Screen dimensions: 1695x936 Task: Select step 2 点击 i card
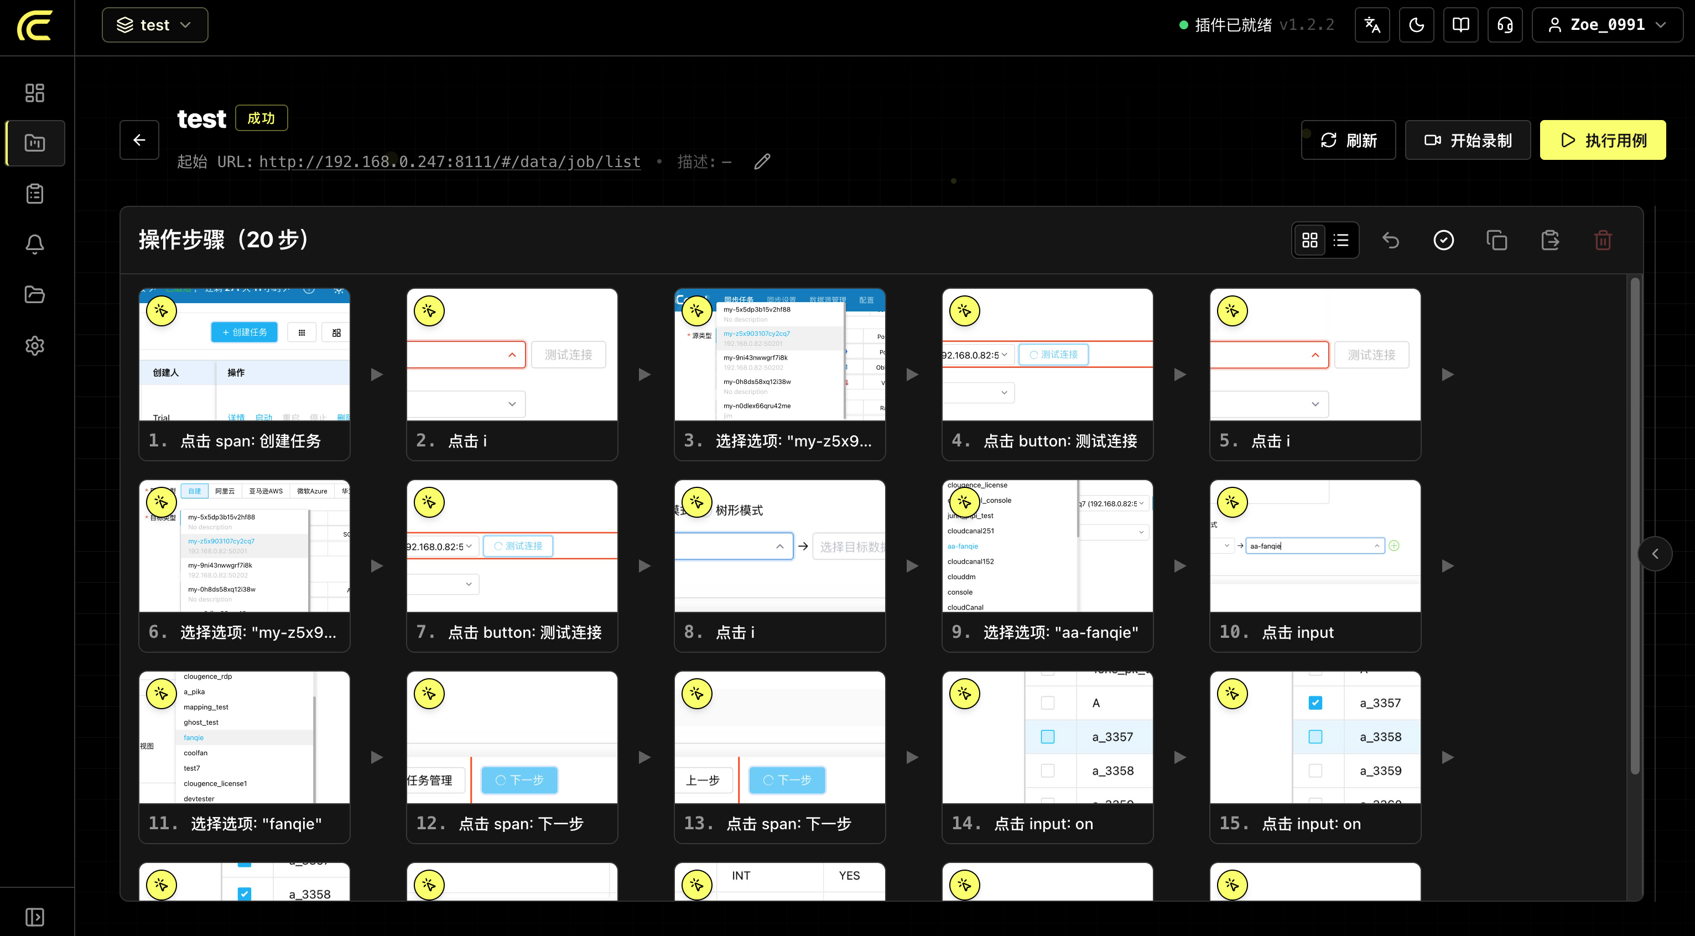pos(512,375)
